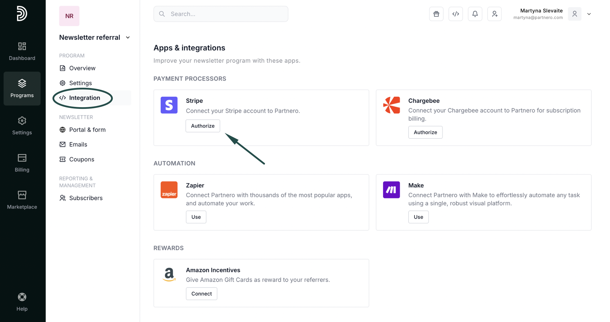Open Dashboard from the left sidebar
The height and width of the screenshot is (322, 610).
click(x=22, y=51)
